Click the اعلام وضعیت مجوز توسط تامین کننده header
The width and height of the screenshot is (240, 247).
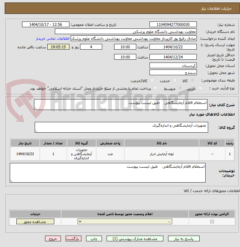click(x=125, y=214)
